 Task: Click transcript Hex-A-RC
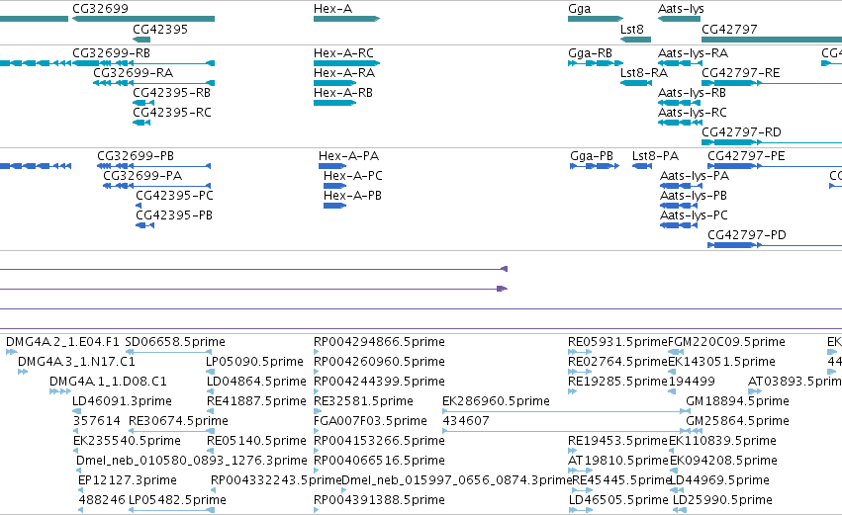tap(343, 53)
